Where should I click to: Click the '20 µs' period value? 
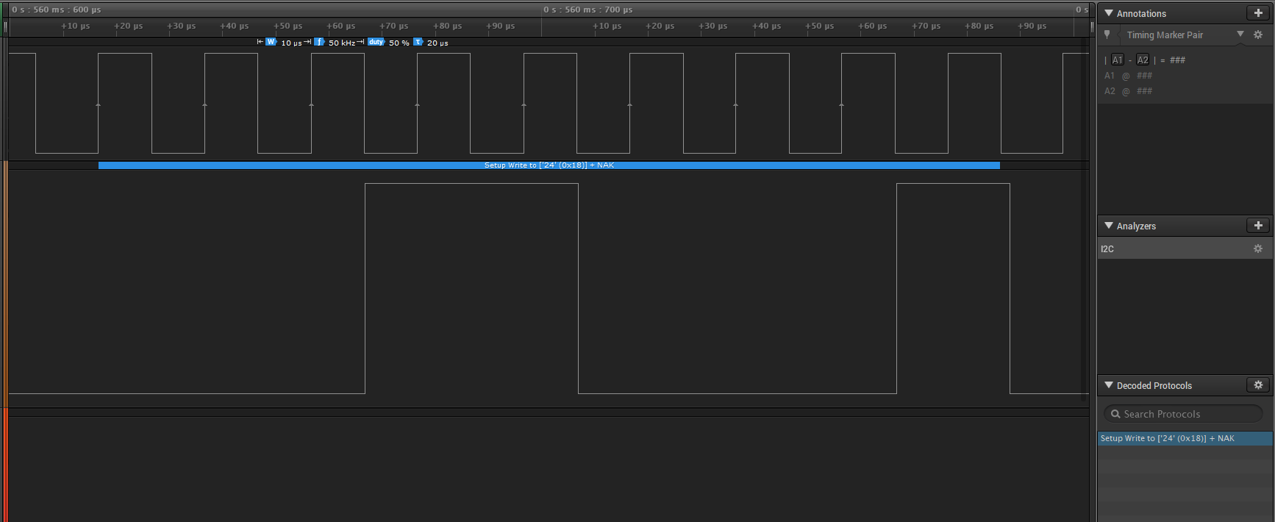point(438,43)
